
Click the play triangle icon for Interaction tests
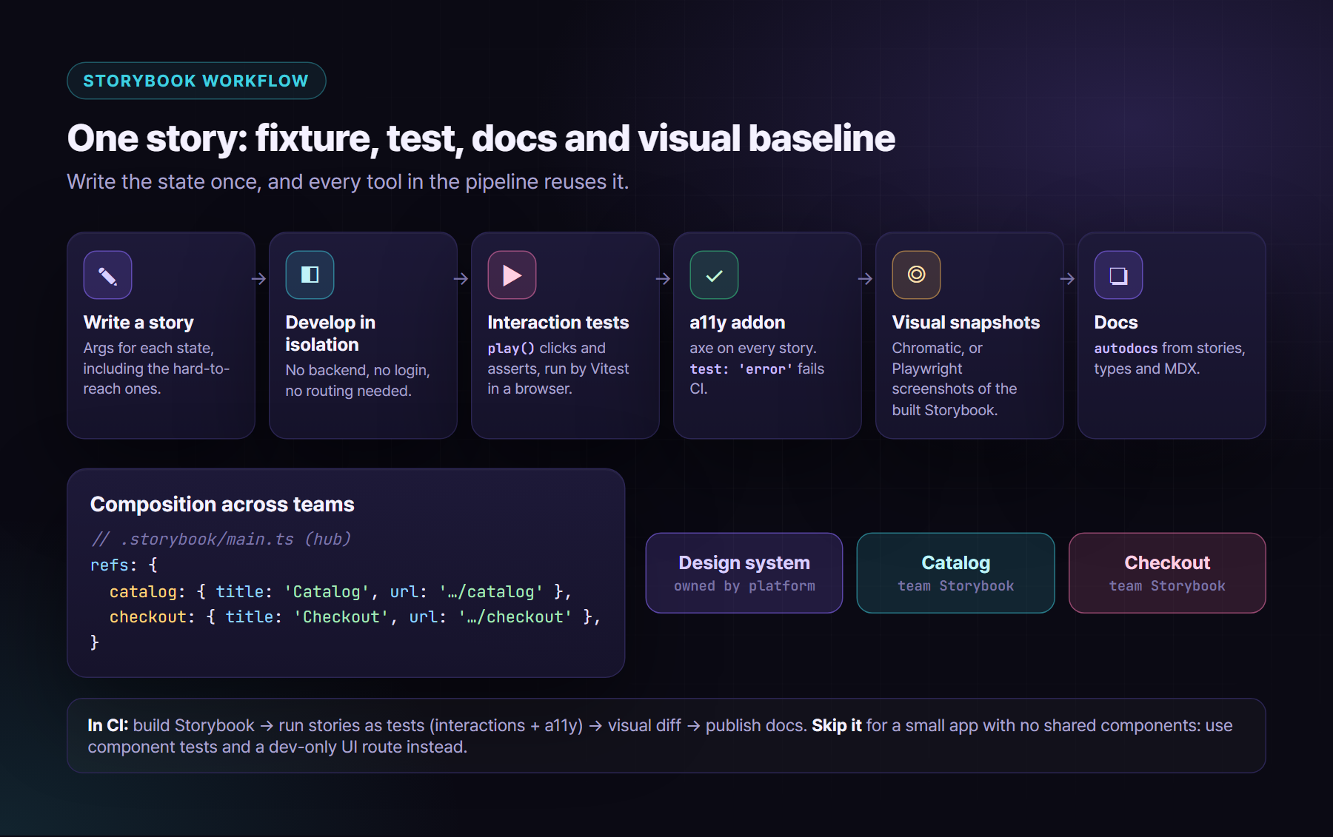tap(512, 275)
